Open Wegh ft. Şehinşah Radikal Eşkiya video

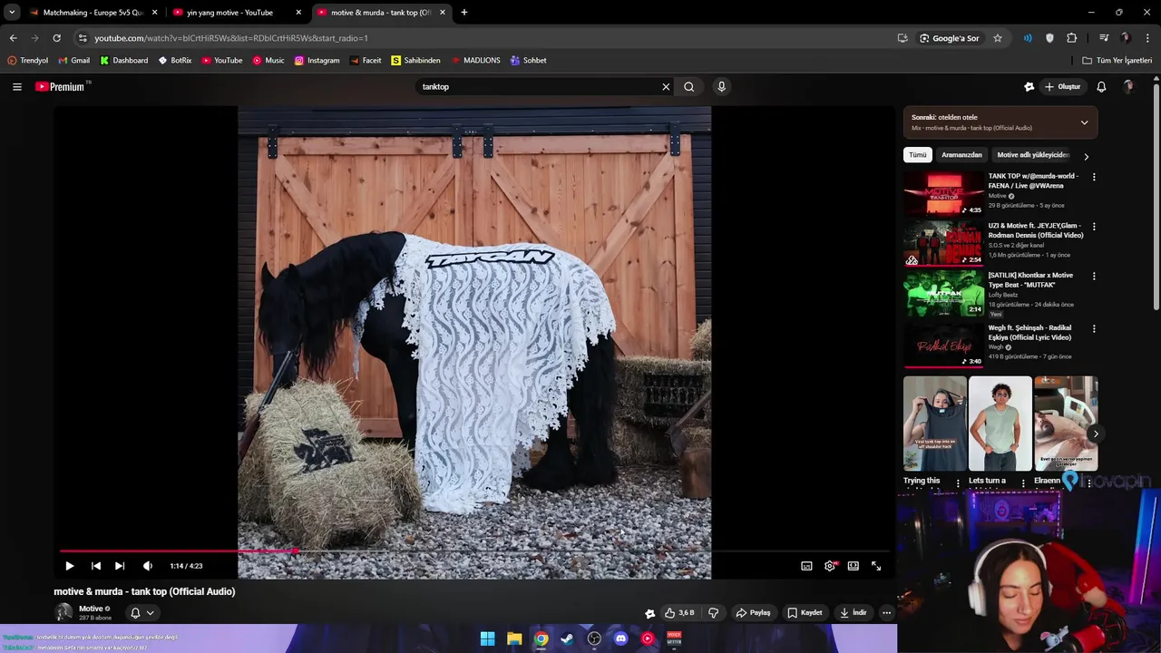tap(943, 345)
